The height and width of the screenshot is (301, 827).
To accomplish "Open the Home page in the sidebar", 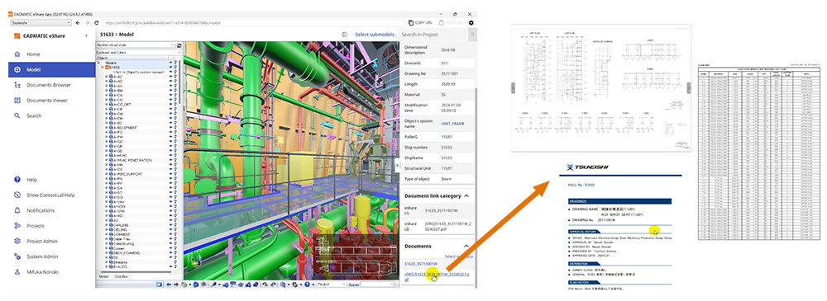I will [33, 54].
